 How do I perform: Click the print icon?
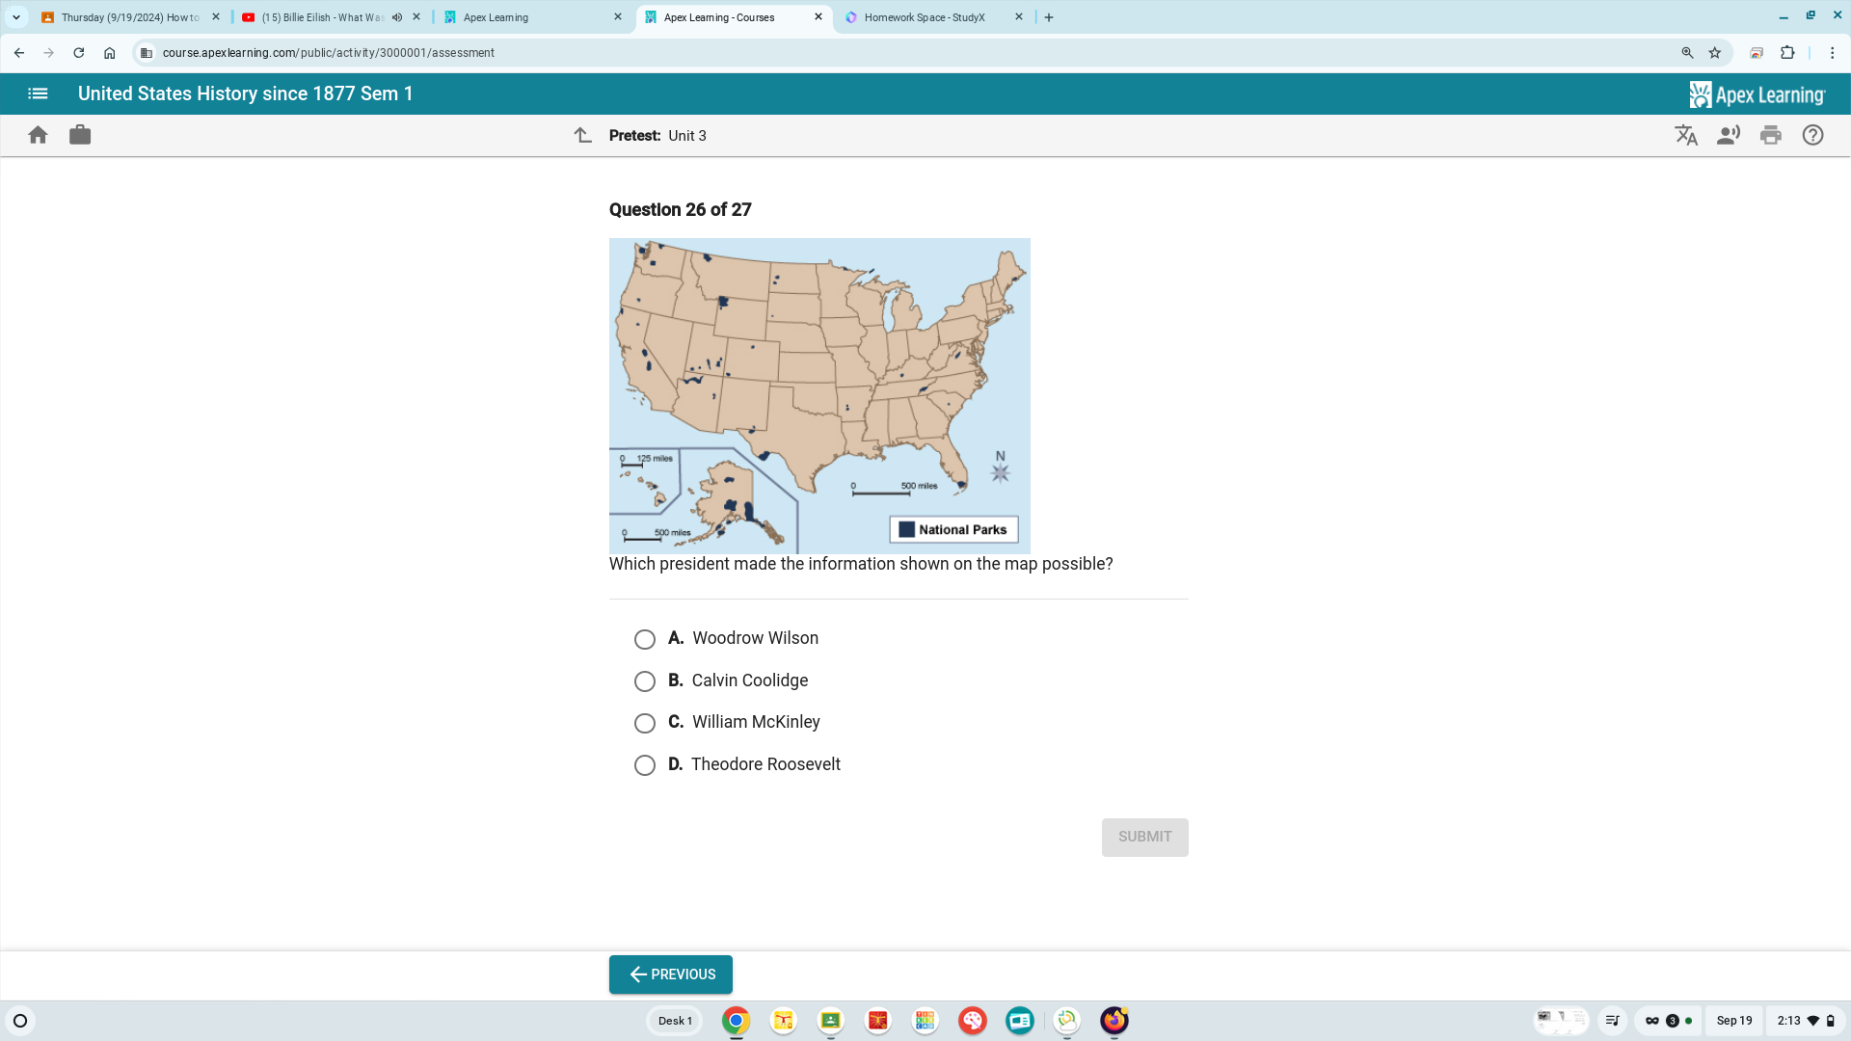1771,135
